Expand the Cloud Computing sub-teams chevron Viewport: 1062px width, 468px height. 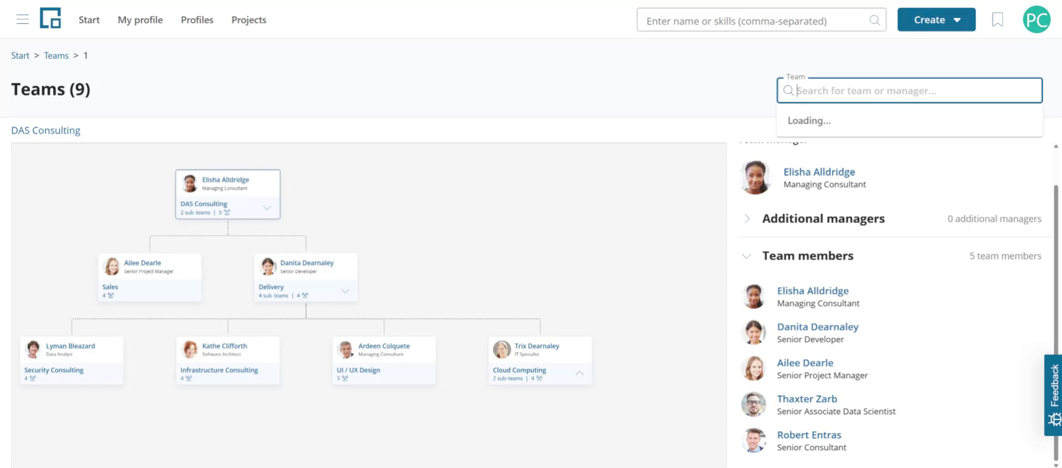click(x=579, y=373)
